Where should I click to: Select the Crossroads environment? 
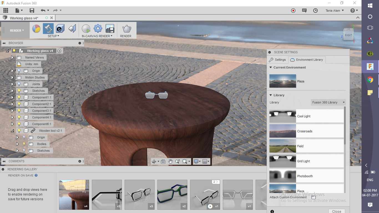pos(306,131)
